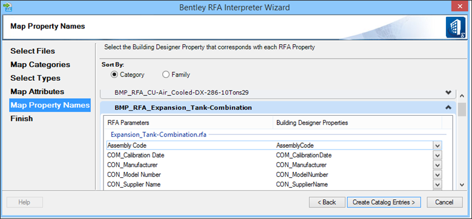Image resolution: width=472 pixels, height=219 pixels.
Task: Click the scrollbar down arrow
Action: [462, 185]
